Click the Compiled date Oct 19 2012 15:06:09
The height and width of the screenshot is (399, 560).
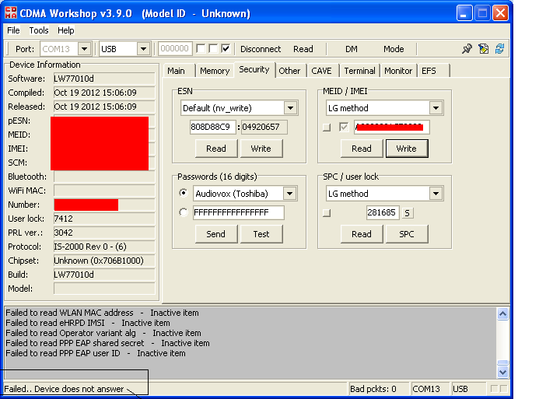pyautogui.click(x=104, y=93)
